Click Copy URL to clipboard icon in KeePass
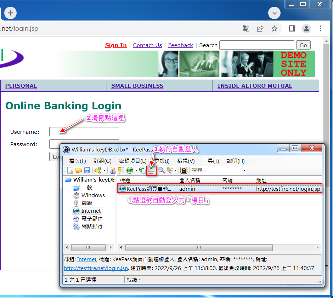The height and width of the screenshot is (298, 333). [x=142, y=170]
